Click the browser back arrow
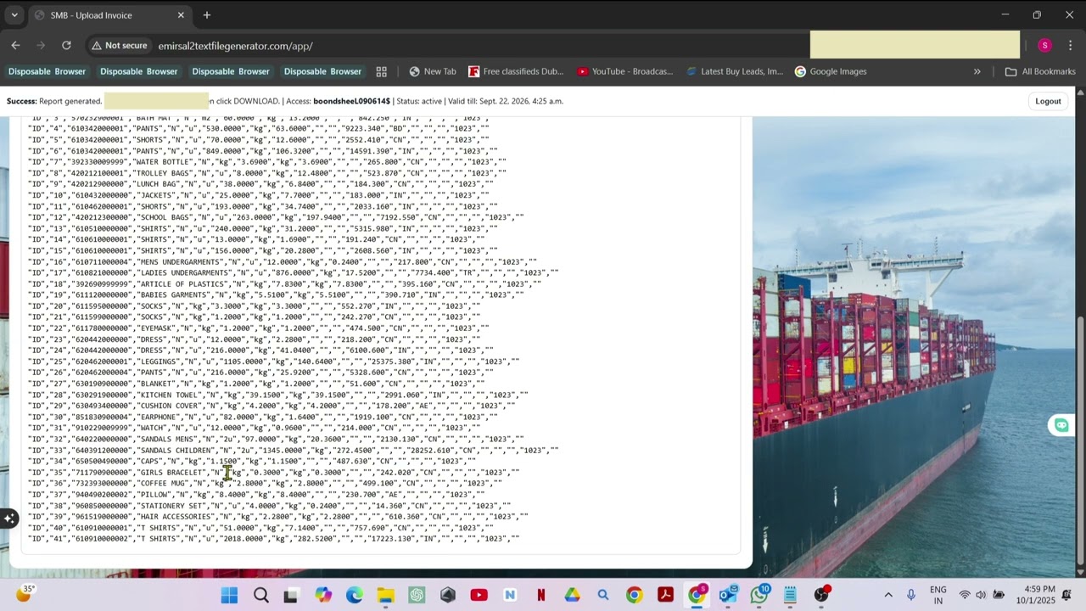Image resolution: width=1086 pixels, height=611 pixels. [x=15, y=46]
